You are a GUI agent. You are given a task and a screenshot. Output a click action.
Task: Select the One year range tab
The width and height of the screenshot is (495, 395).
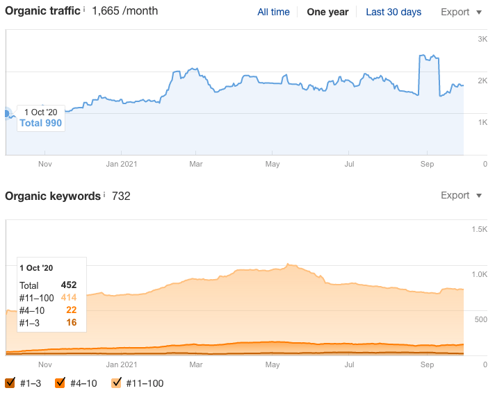point(326,12)
